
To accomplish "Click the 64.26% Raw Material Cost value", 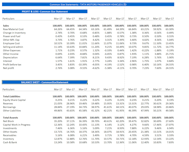I will [58, 29].
